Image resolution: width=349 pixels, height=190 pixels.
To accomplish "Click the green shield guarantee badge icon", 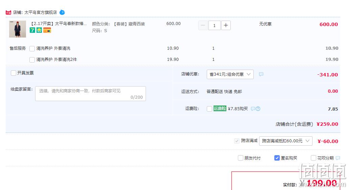I will pos(39,30).
